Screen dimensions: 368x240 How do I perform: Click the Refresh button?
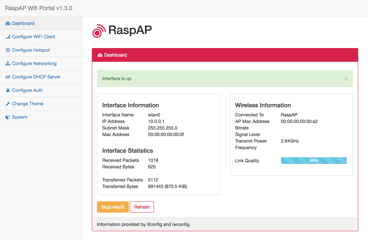tap(142, 207)
